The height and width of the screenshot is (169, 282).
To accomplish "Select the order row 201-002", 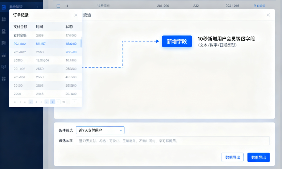I will pyautogui.click(x=45, y=52).
